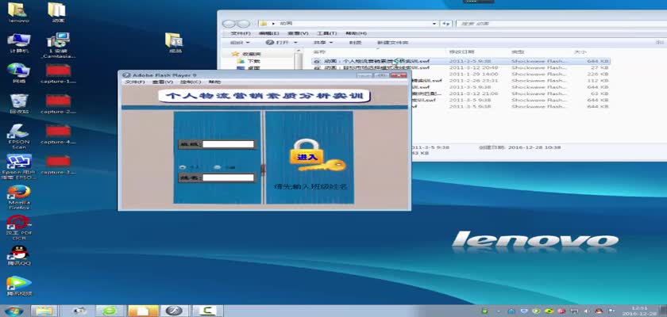Image resolution: width=667 pixels, height=317 pixels.
Task: Open Flash Player 查看(V) menu
Action: coord(163,82)
